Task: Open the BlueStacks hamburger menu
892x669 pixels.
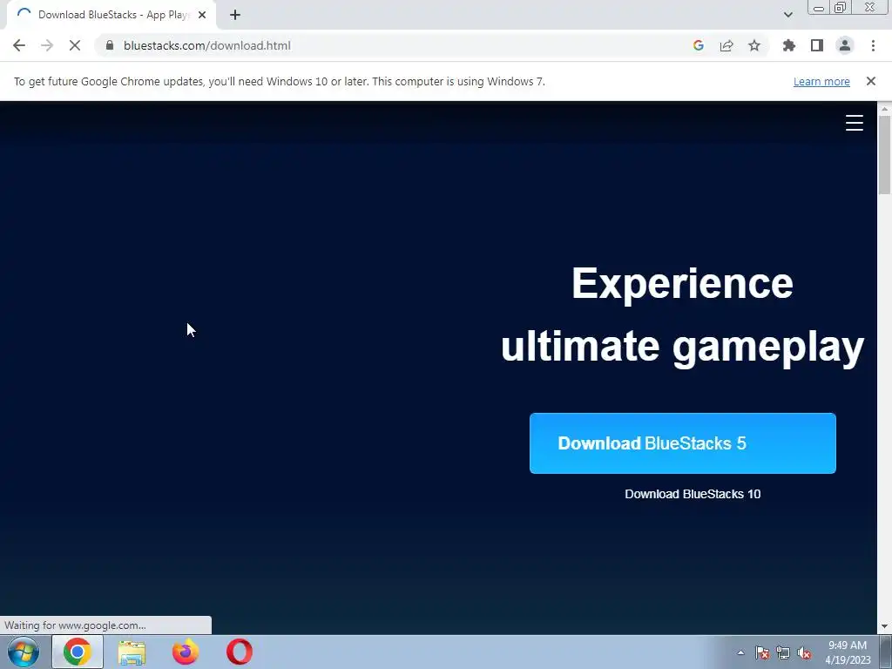Action: [x=855, y=123]
